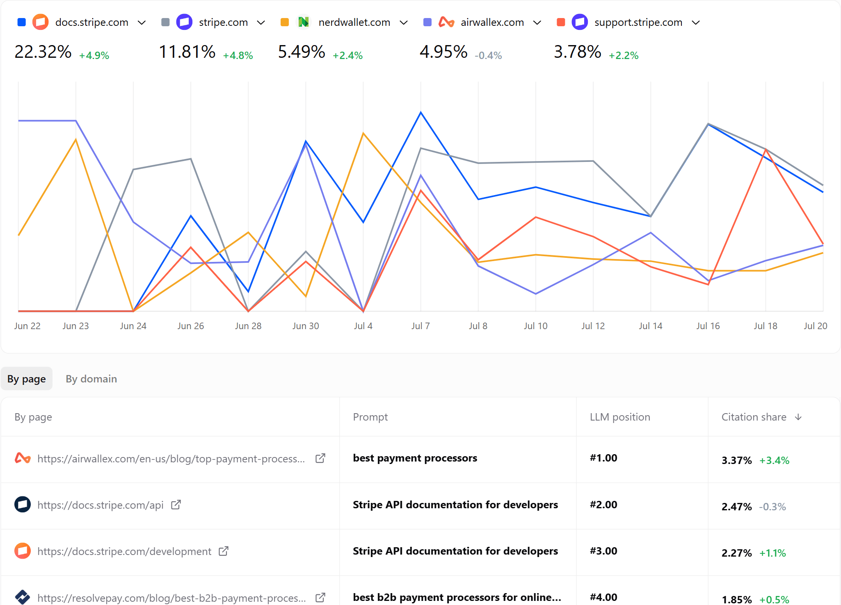Click the Jul 7 date marker on the chart axis
The height and width of the screenshot is (605, 841).
click(x=420, y=326)
